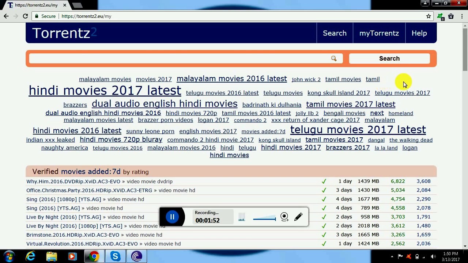Click the Torrentz2 logo
The image size is (468, 263).
click(x=64, y=33)
